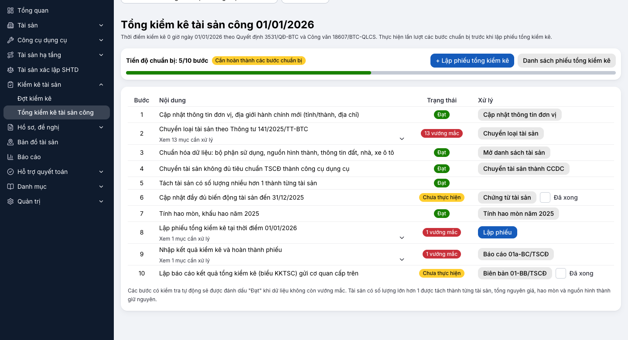628x340 pixels.
Task: Open the Báo cáo 01a-BC/TSCĐ button
Action: [516, 254]
